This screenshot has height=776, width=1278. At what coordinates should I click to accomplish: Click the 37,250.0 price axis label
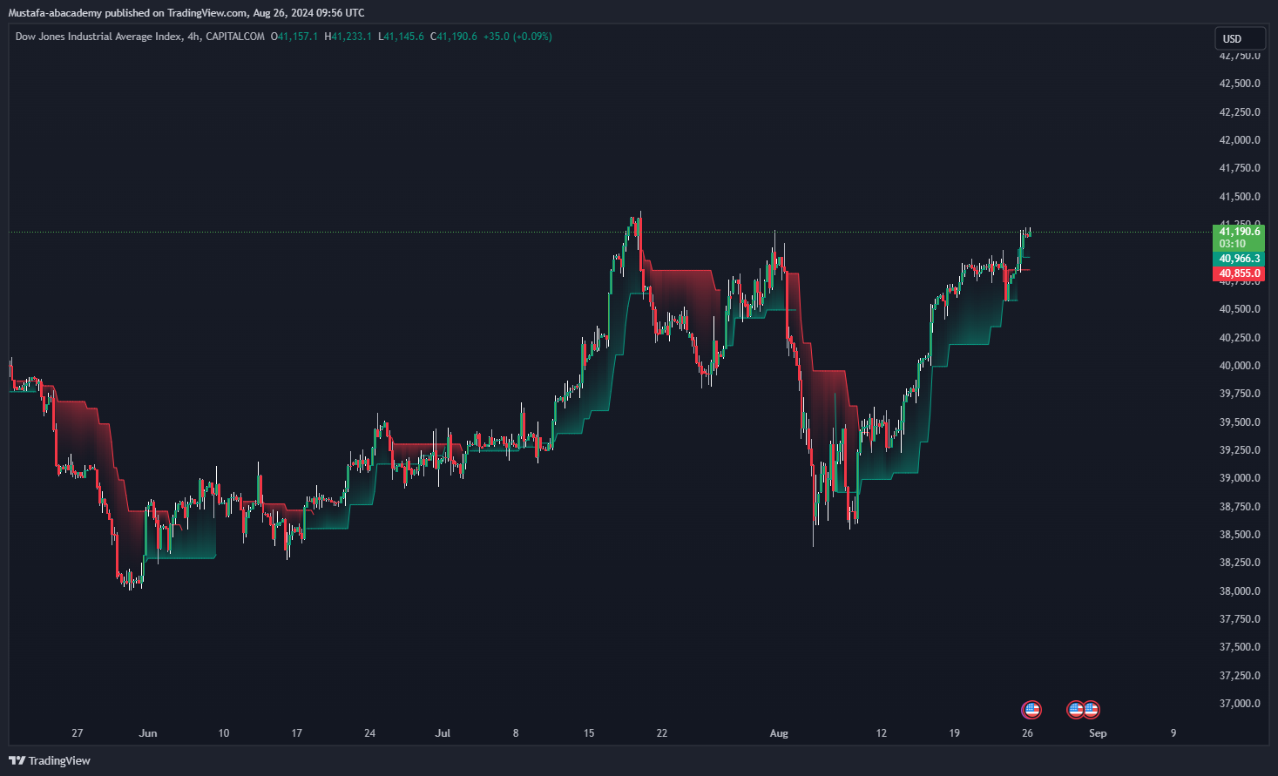click(1240, 676)
